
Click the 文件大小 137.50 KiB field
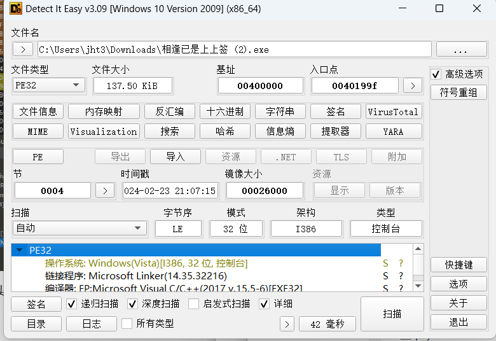(132, 86)
